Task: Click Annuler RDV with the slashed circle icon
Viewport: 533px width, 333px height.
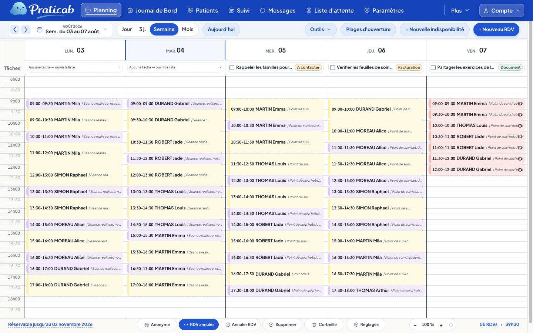Action: (x=241, y=324)
